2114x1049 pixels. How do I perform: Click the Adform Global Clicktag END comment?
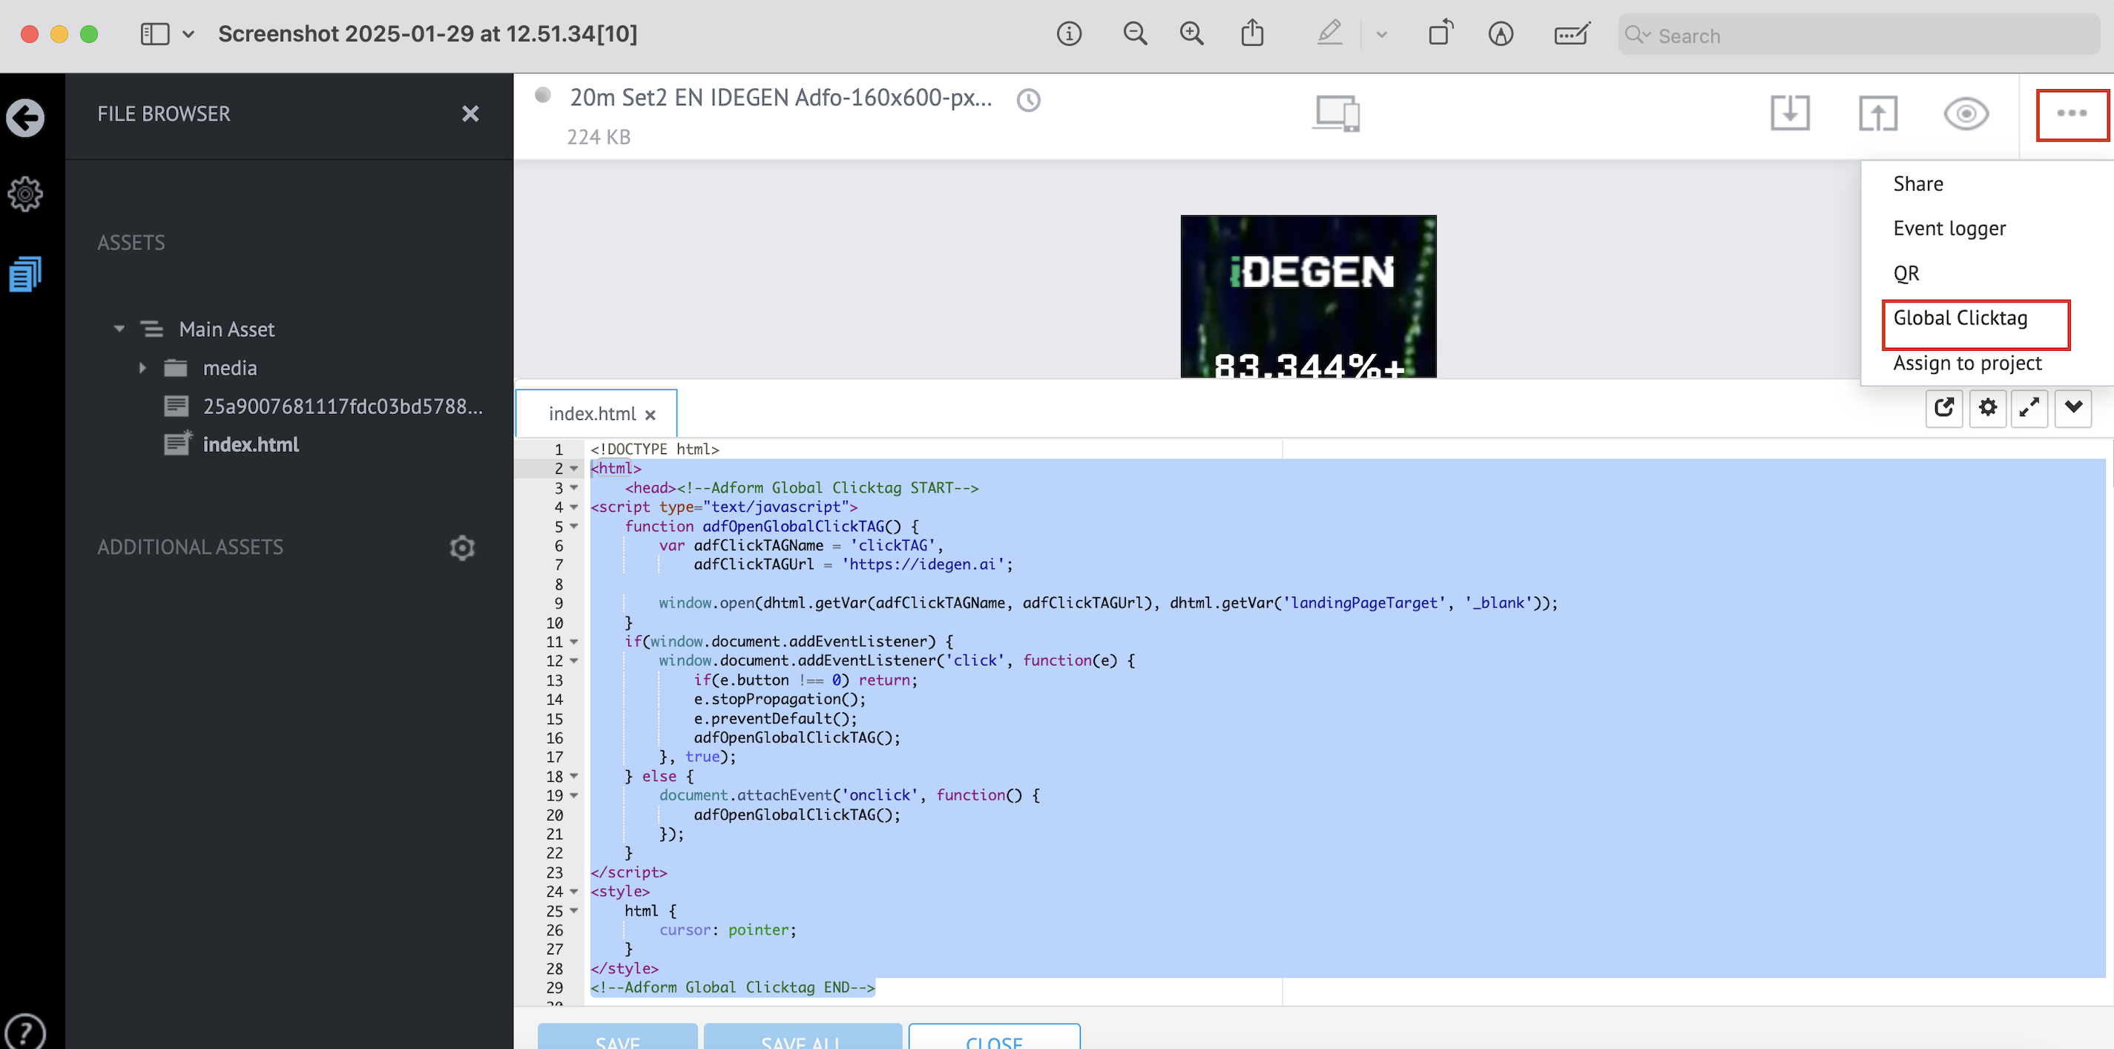pos(732,987)
